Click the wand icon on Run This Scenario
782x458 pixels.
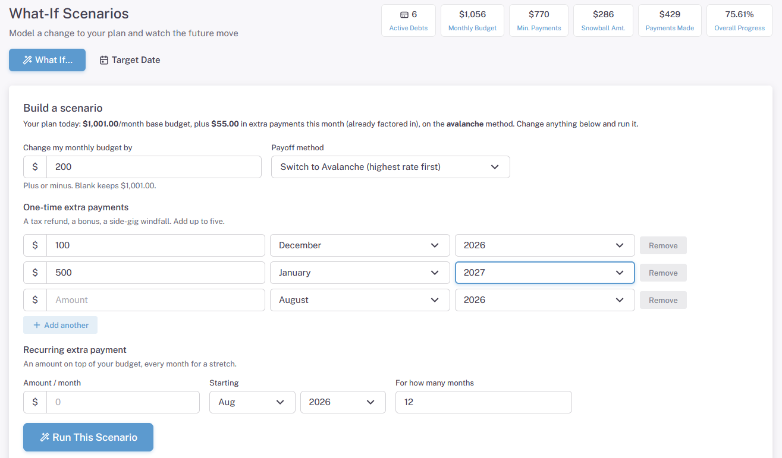[45, 437]
